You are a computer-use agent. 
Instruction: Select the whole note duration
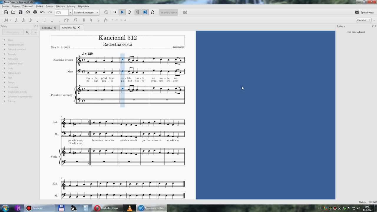click(52, 21)
